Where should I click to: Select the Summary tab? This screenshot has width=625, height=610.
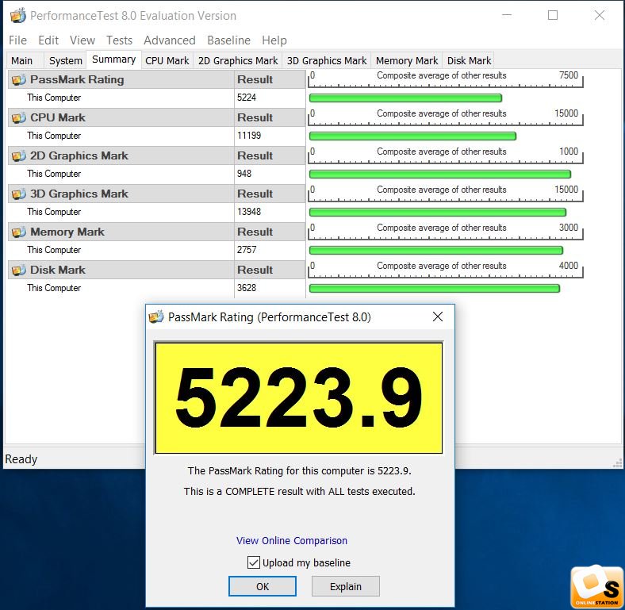click(x=114, y=59)
